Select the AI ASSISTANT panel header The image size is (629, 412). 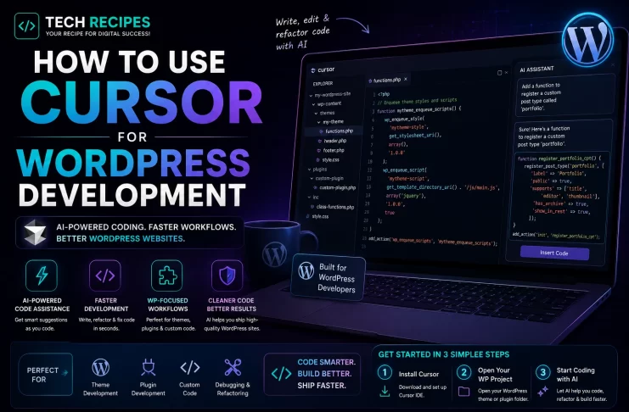pos(536,70)
